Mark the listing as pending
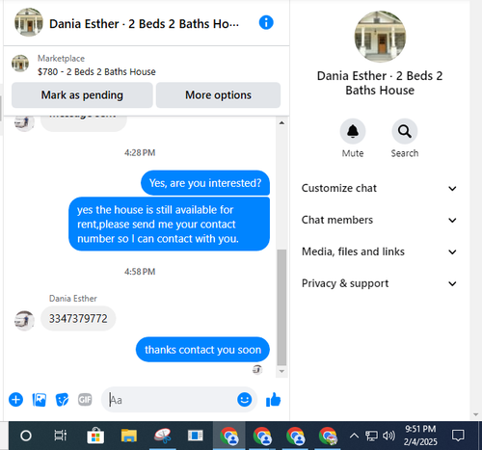This screenshot has height=450, width=482. (82, 95)
